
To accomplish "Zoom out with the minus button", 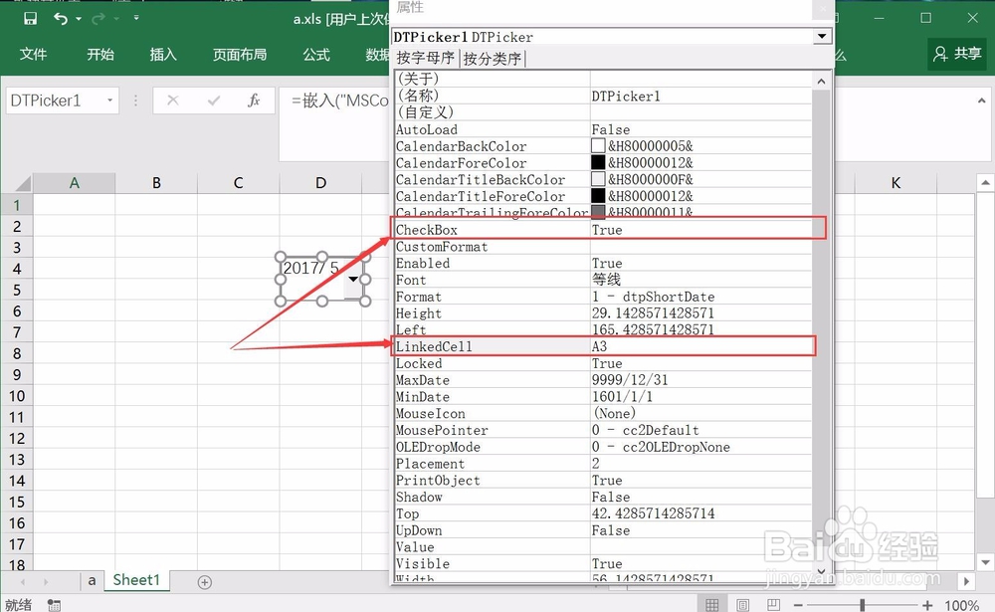I will coord(798,605).
